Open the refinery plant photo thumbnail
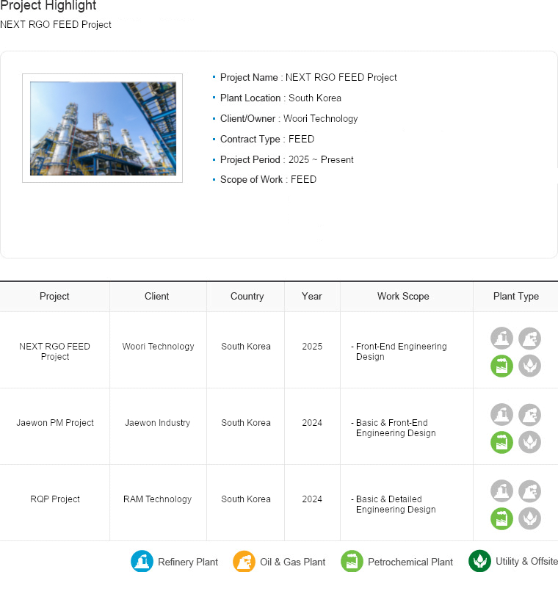558x608 pixels. coord(103,129)
